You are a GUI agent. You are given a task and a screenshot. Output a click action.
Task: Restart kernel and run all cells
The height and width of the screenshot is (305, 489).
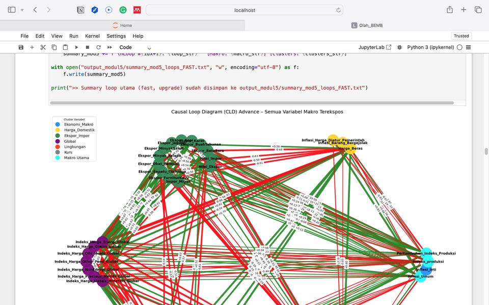(110, 47)
